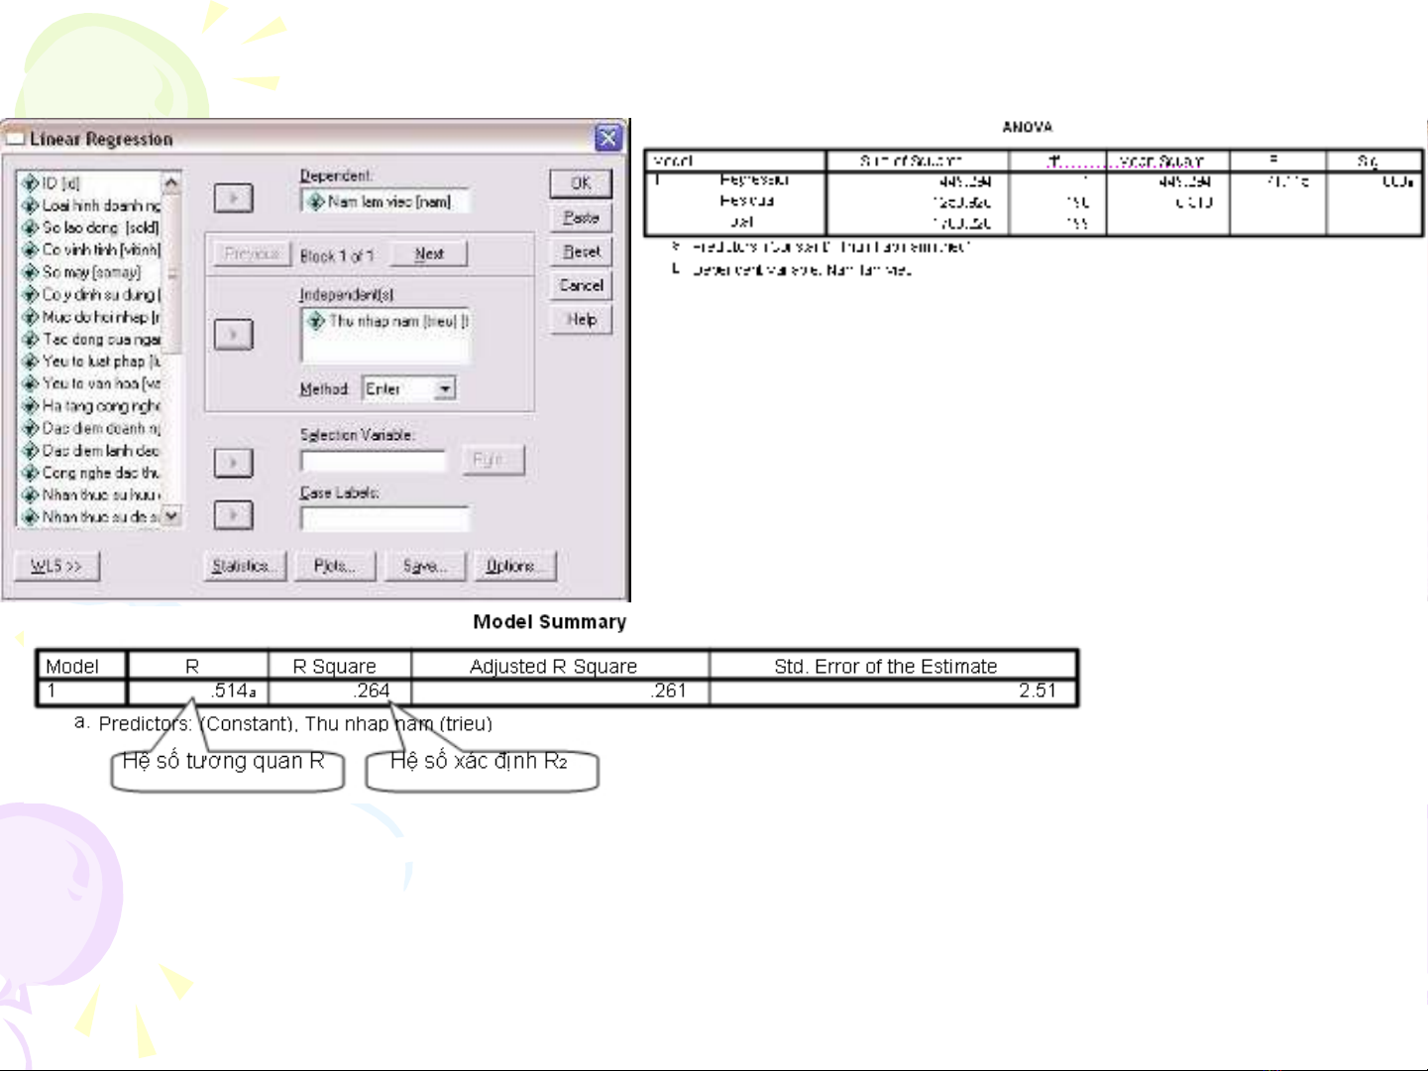Click the Next block button

(x=428, y=255)
